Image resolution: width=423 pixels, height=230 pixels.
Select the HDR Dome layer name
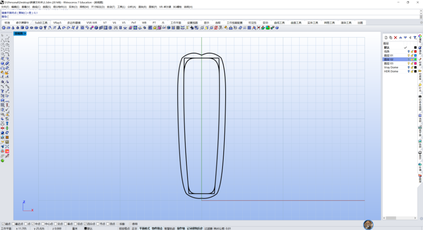(391, 72)
